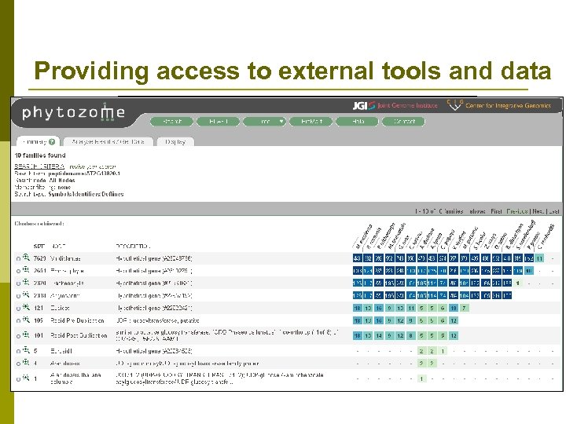Viewport: 566px width, 424px height.
Task: Open details magnifier for size 4 Arabidopsis row
Action: tap(26, 363)
